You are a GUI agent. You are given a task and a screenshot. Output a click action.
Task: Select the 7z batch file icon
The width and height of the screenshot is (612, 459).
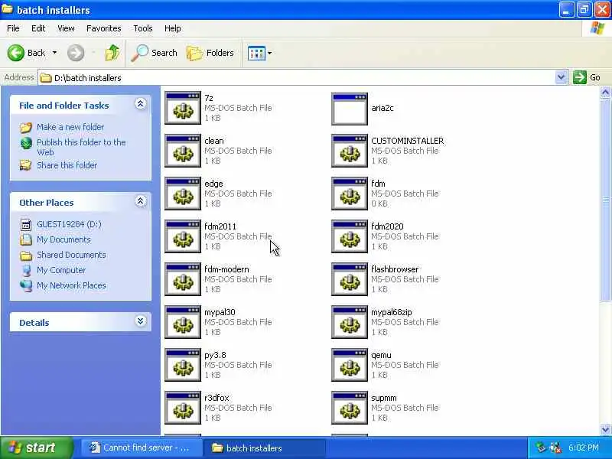[x=183, y=108]
